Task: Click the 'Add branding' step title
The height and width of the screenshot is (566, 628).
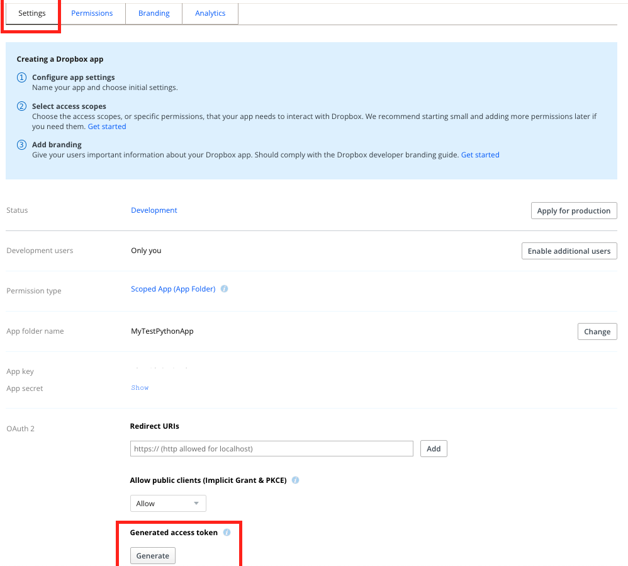Action: (x=57, y=145)
